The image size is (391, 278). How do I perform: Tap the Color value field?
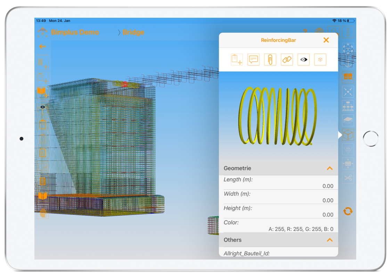point(301,229)
